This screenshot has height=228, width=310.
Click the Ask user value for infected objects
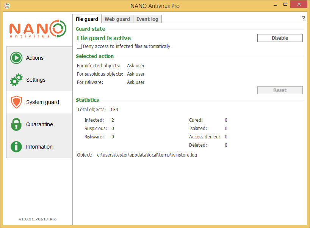point(136,66)
